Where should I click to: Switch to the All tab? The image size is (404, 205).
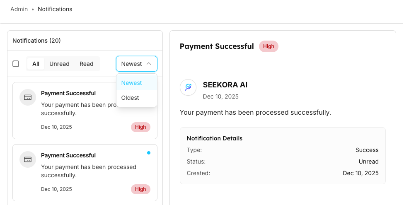coord(36,64)
